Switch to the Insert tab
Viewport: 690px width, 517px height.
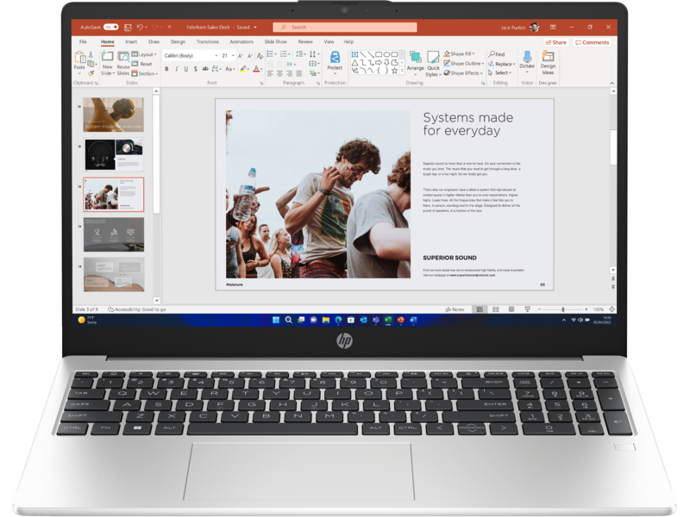pos(131,41)
